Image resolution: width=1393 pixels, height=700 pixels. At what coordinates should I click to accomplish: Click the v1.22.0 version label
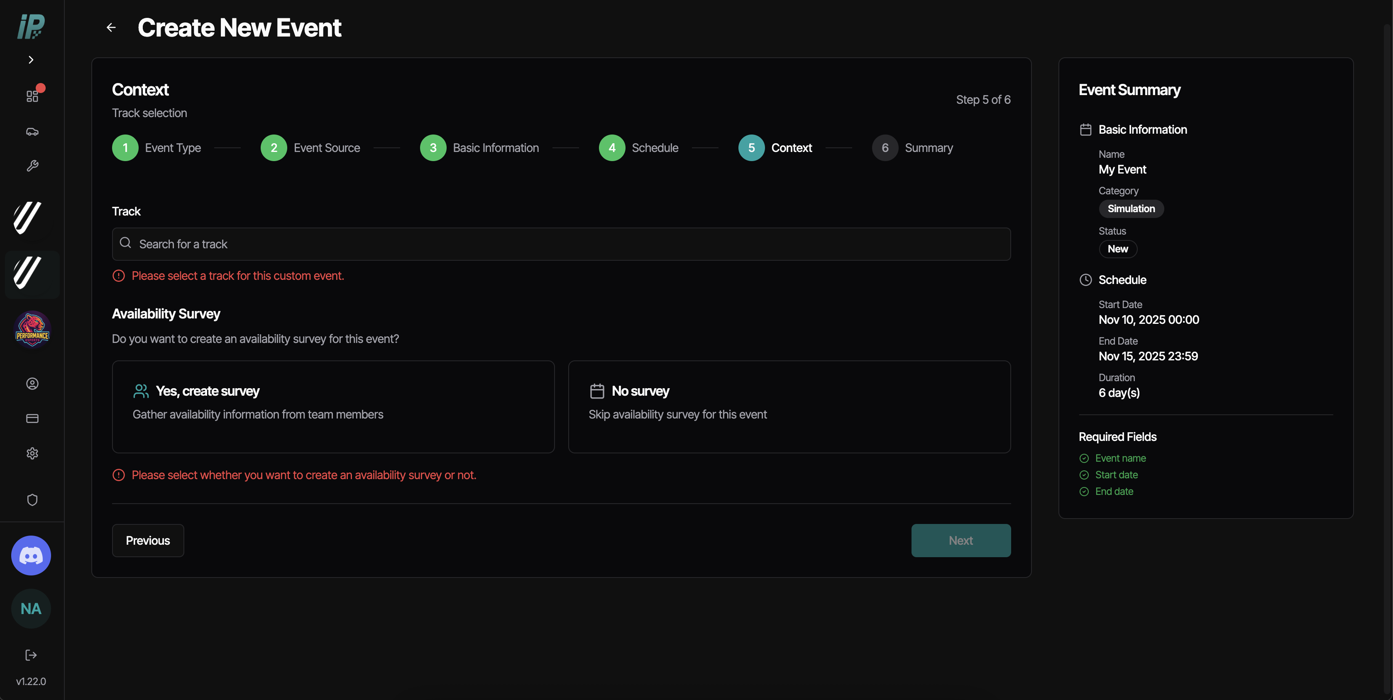click(x=31, y=681)
